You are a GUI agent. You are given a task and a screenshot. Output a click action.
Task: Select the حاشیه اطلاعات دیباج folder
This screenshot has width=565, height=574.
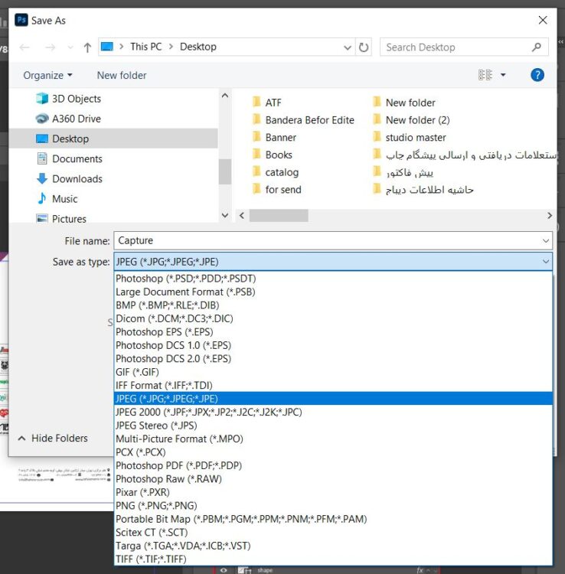coord(423,190)
